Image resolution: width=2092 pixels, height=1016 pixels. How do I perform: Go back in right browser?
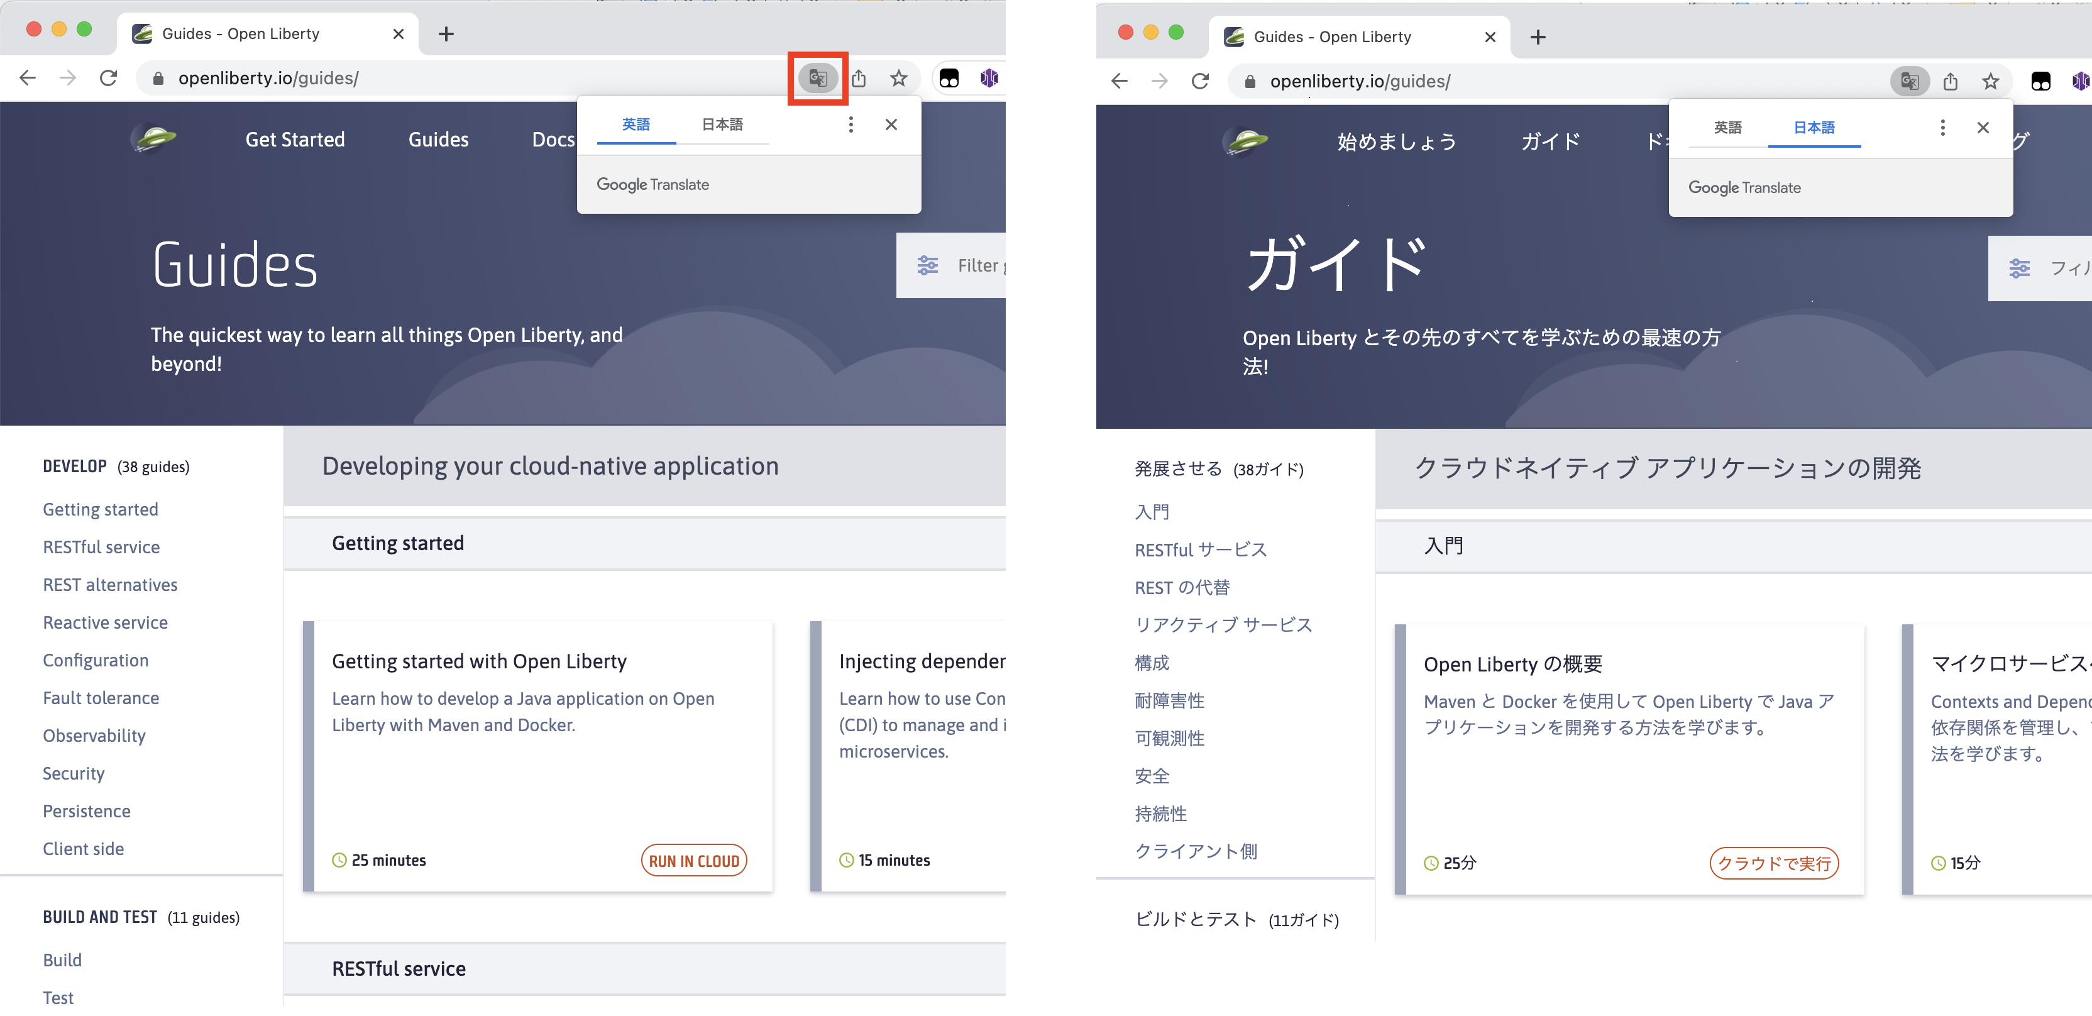tap(1119, 81)
